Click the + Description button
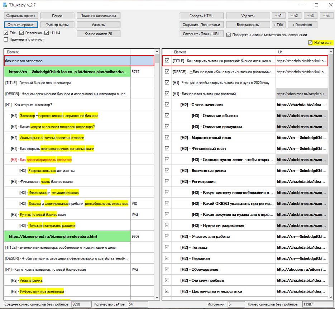The width and height of the screenshot is (335, 309). tap(302, 25)
